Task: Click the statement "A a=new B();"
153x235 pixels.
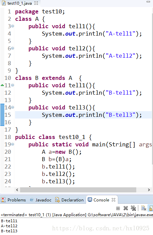Action: (62, 152)
